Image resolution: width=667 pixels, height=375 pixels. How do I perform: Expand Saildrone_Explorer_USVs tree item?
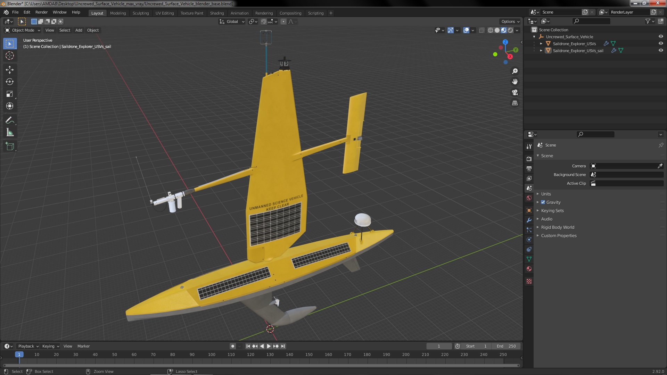(x=541, y=43)
